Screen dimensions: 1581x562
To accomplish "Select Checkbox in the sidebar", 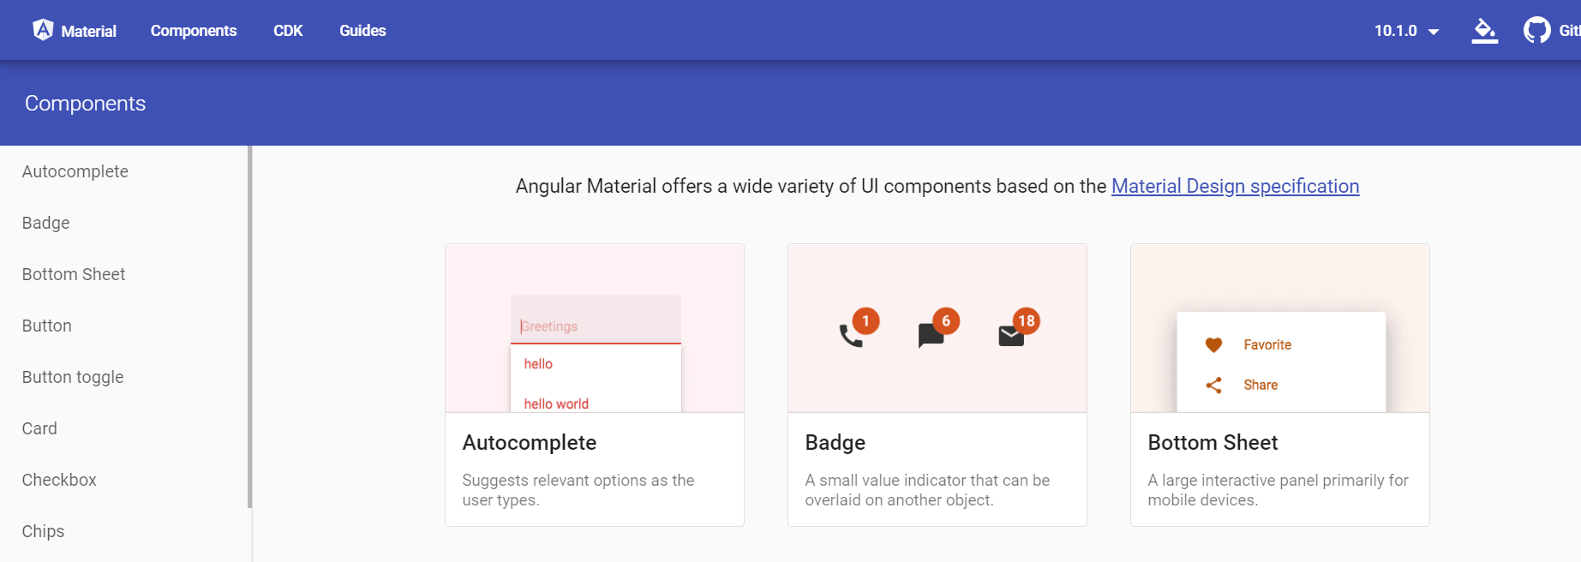I will tap(59, 480).
